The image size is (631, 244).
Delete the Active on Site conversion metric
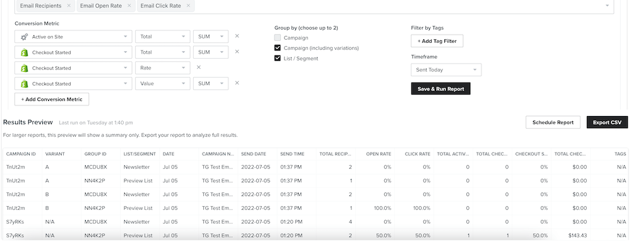237,36
